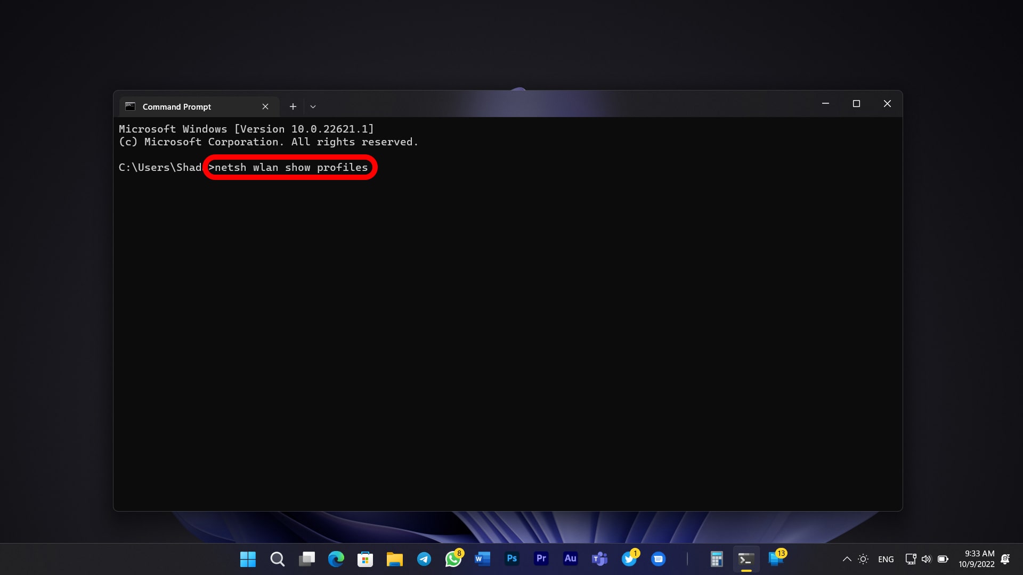
Task: Close the terminal window
Action: tap(887, 103)
